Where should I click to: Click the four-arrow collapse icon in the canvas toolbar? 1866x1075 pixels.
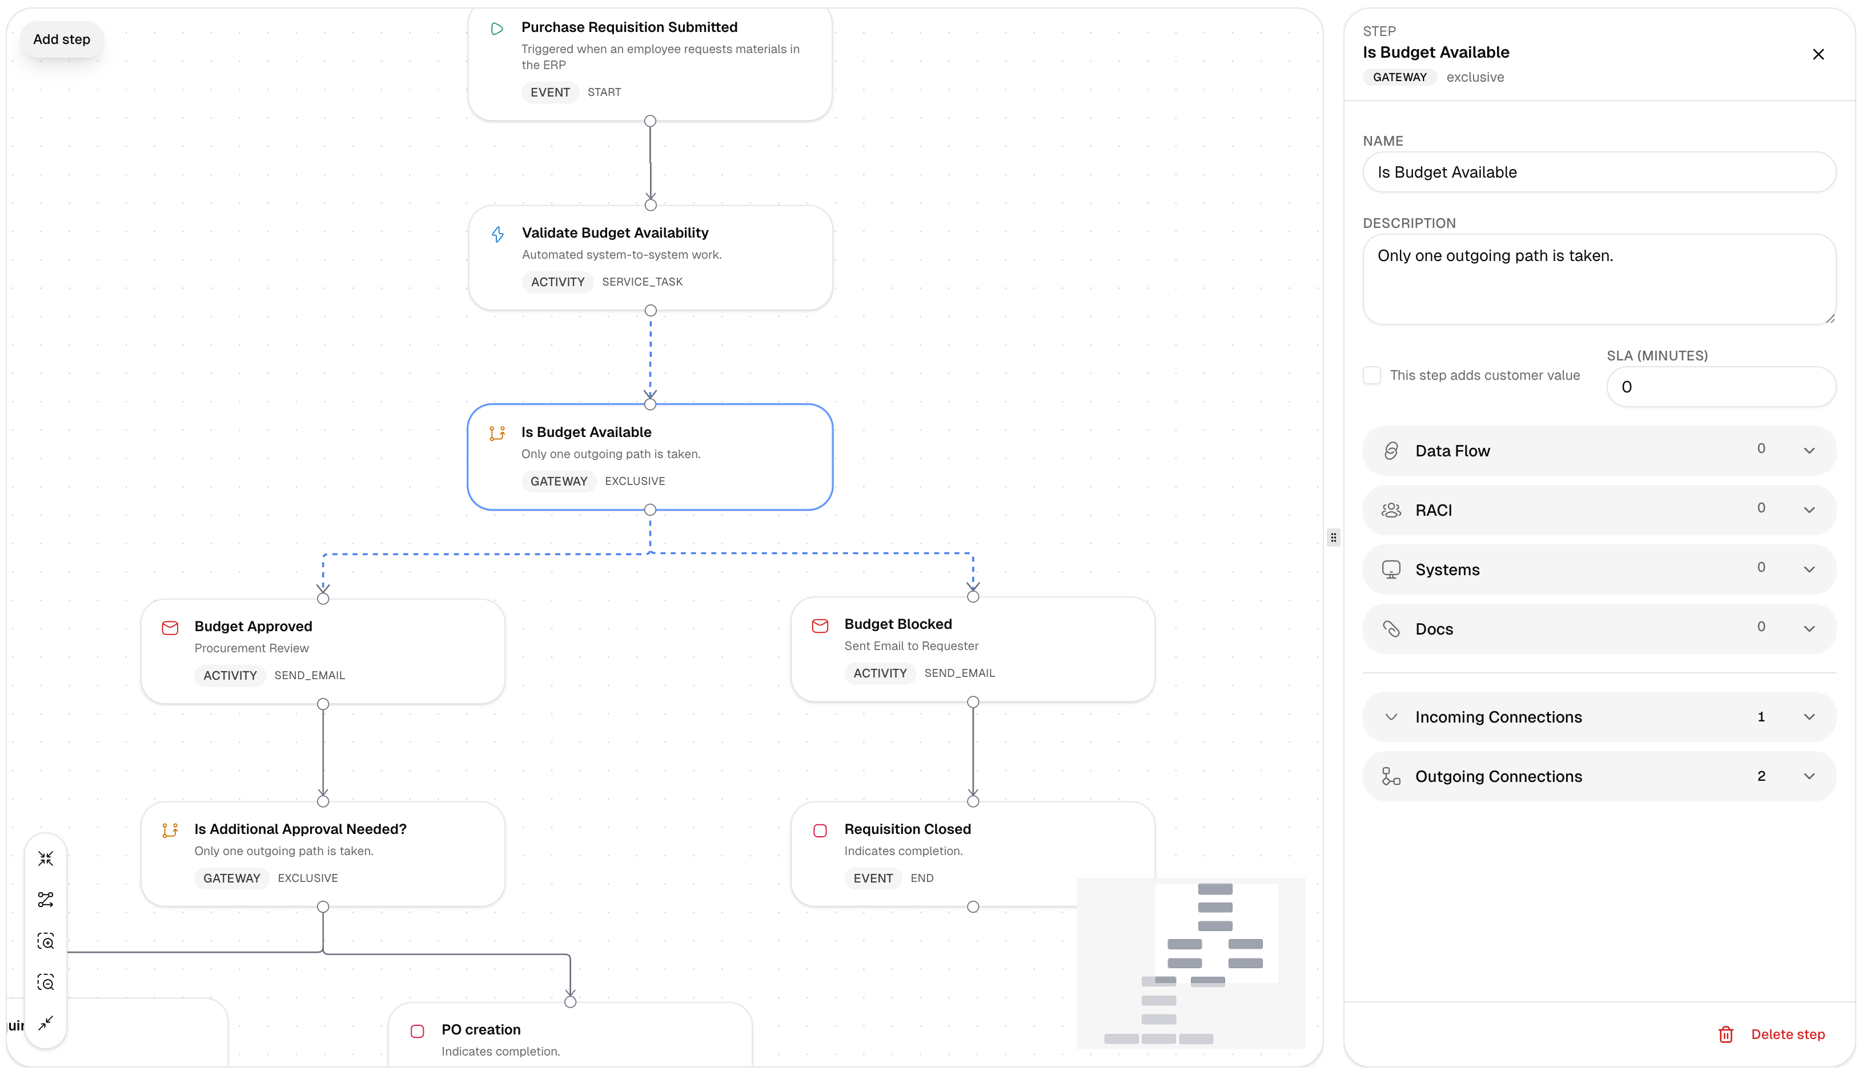tap(46, 859)
